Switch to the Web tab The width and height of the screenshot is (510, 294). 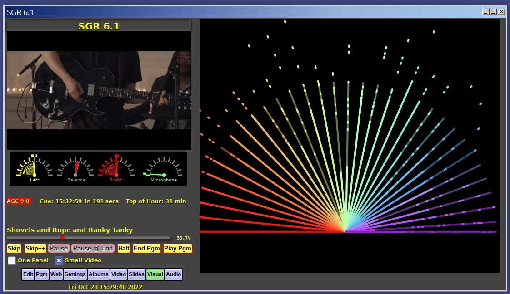(x=56, y=274)
